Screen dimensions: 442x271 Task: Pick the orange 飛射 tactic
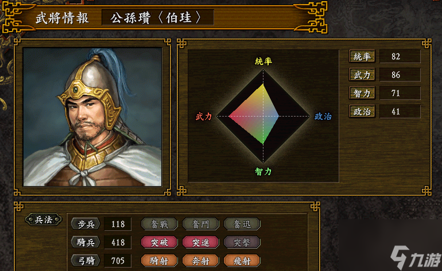coord(242,261)
